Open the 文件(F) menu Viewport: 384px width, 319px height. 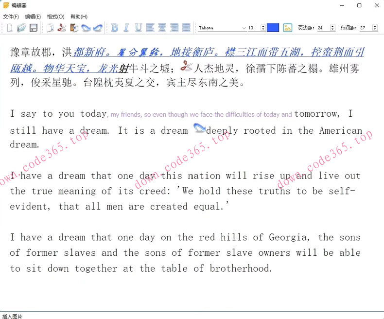click(x=11, y=17)
